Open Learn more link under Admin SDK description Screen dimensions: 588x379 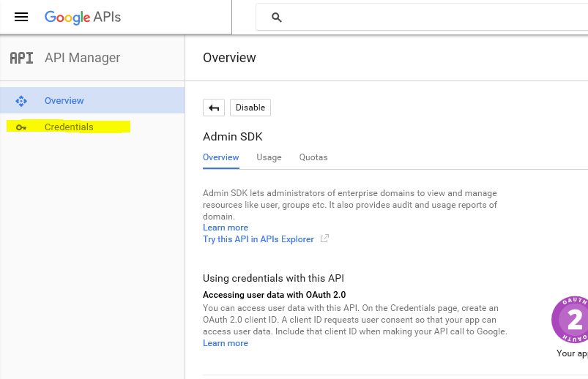(226, 228)
